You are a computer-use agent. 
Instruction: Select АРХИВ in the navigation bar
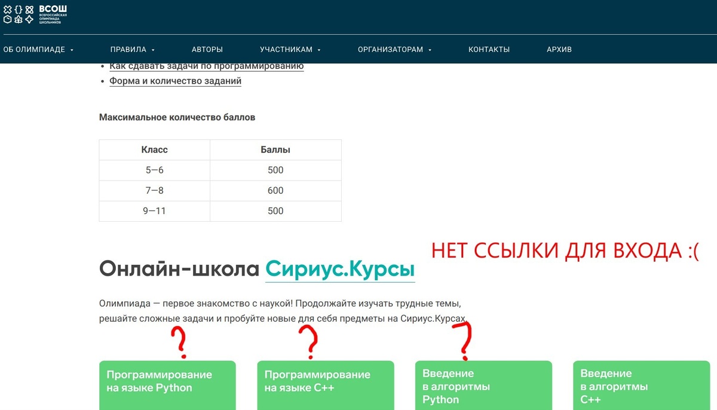[559, 50]
